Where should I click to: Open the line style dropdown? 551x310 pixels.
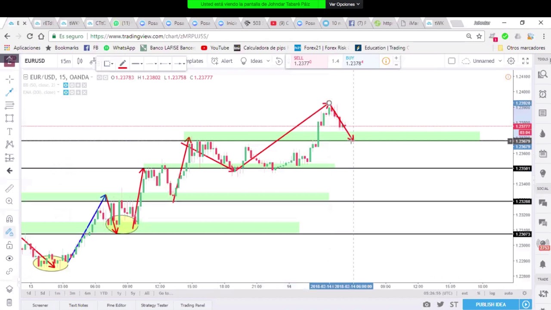(137, 64)
